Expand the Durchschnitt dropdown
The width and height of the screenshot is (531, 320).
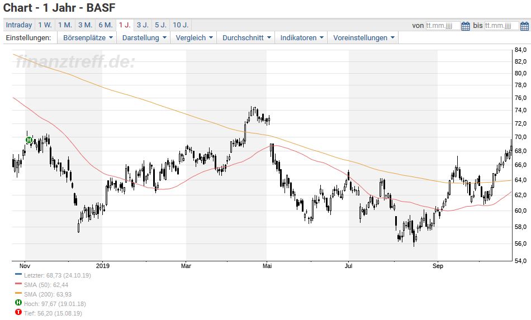[x=246, y=37]
